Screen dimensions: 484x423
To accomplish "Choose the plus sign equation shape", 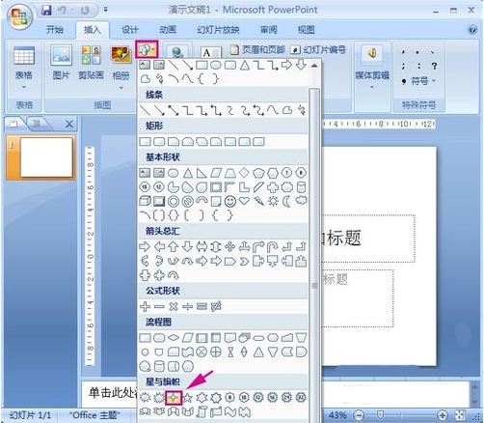I will tap(145, 306).
